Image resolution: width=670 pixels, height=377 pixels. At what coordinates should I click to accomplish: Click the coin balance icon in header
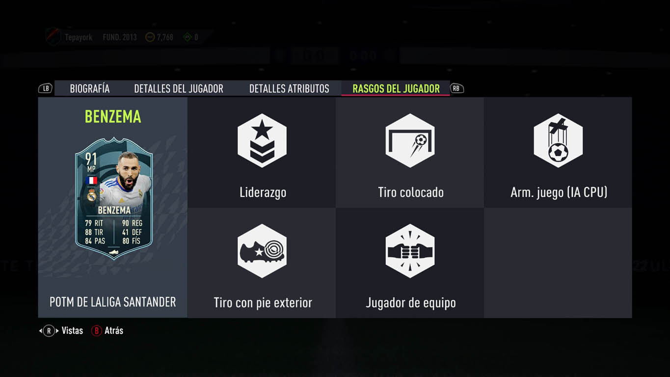pos(150,37)
